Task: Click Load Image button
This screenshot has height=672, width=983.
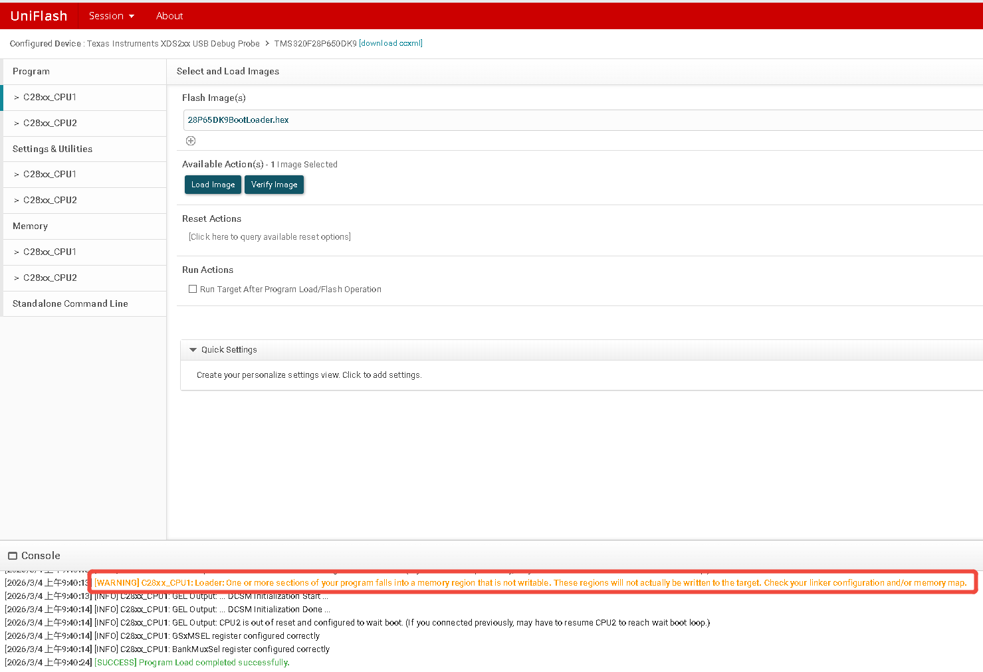Action: coord(213,185)
